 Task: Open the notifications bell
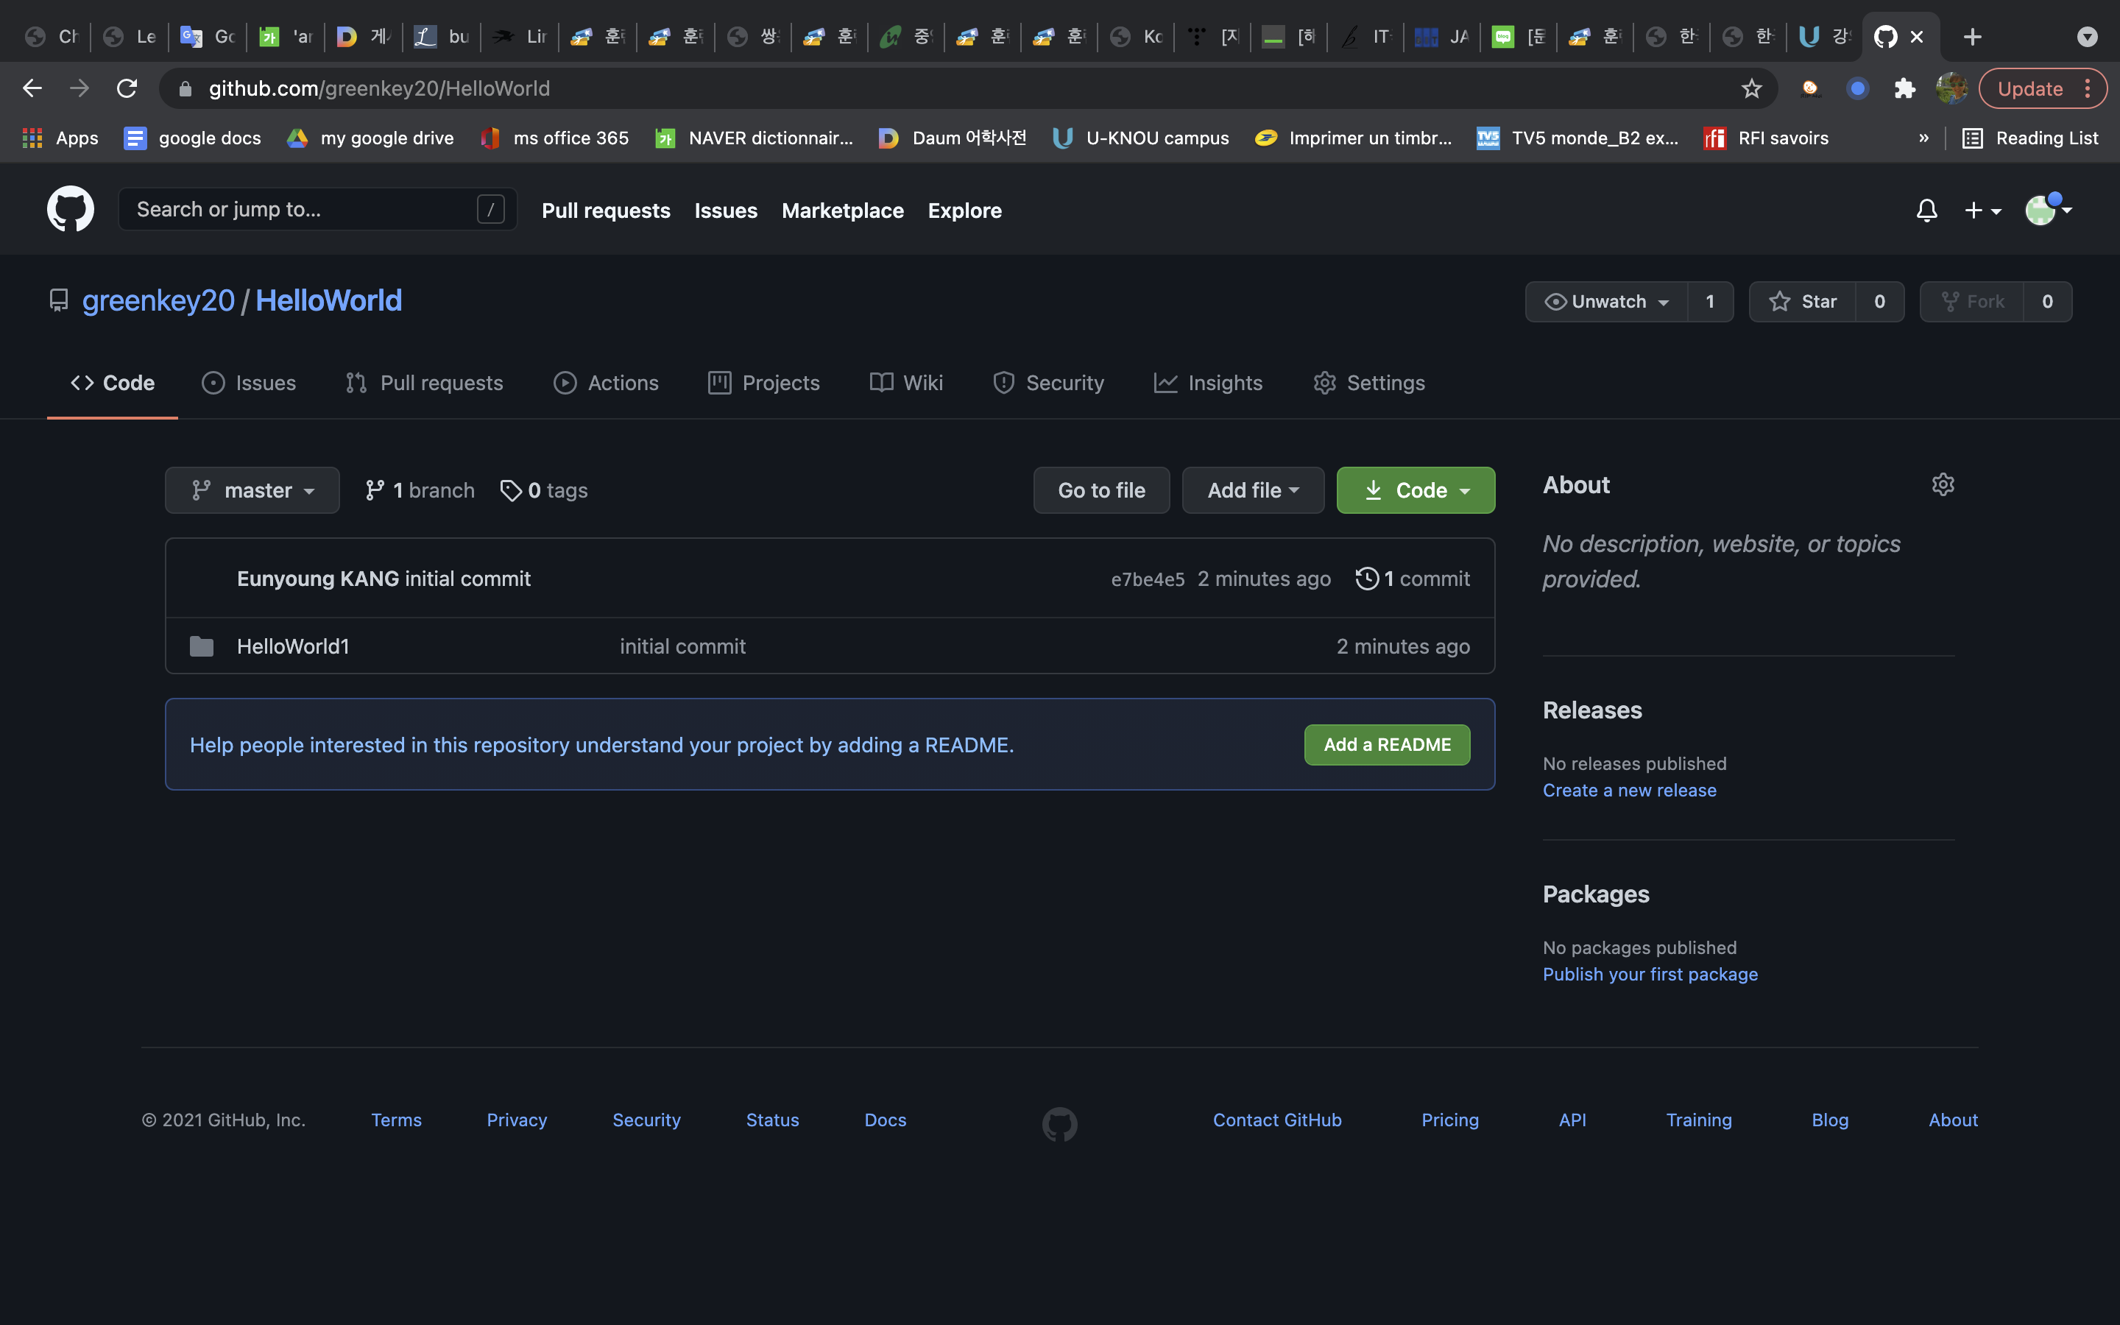point(1926,211)
